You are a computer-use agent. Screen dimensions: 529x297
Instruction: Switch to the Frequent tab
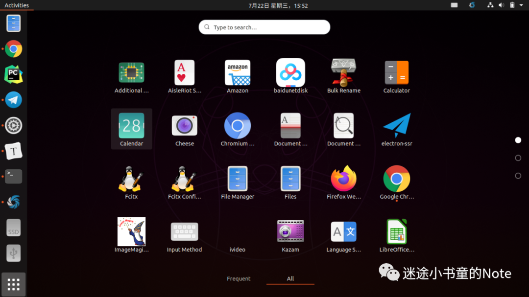pyautogui.click(x=239, y=278)
